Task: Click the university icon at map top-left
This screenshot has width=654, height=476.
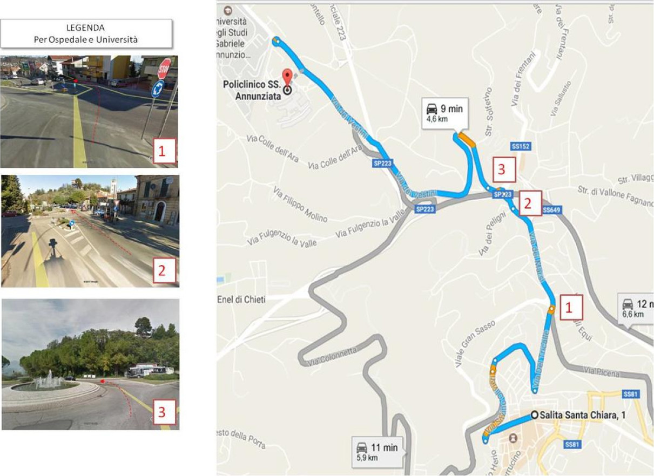Action: pyautogui.click(x=228, y=10)
